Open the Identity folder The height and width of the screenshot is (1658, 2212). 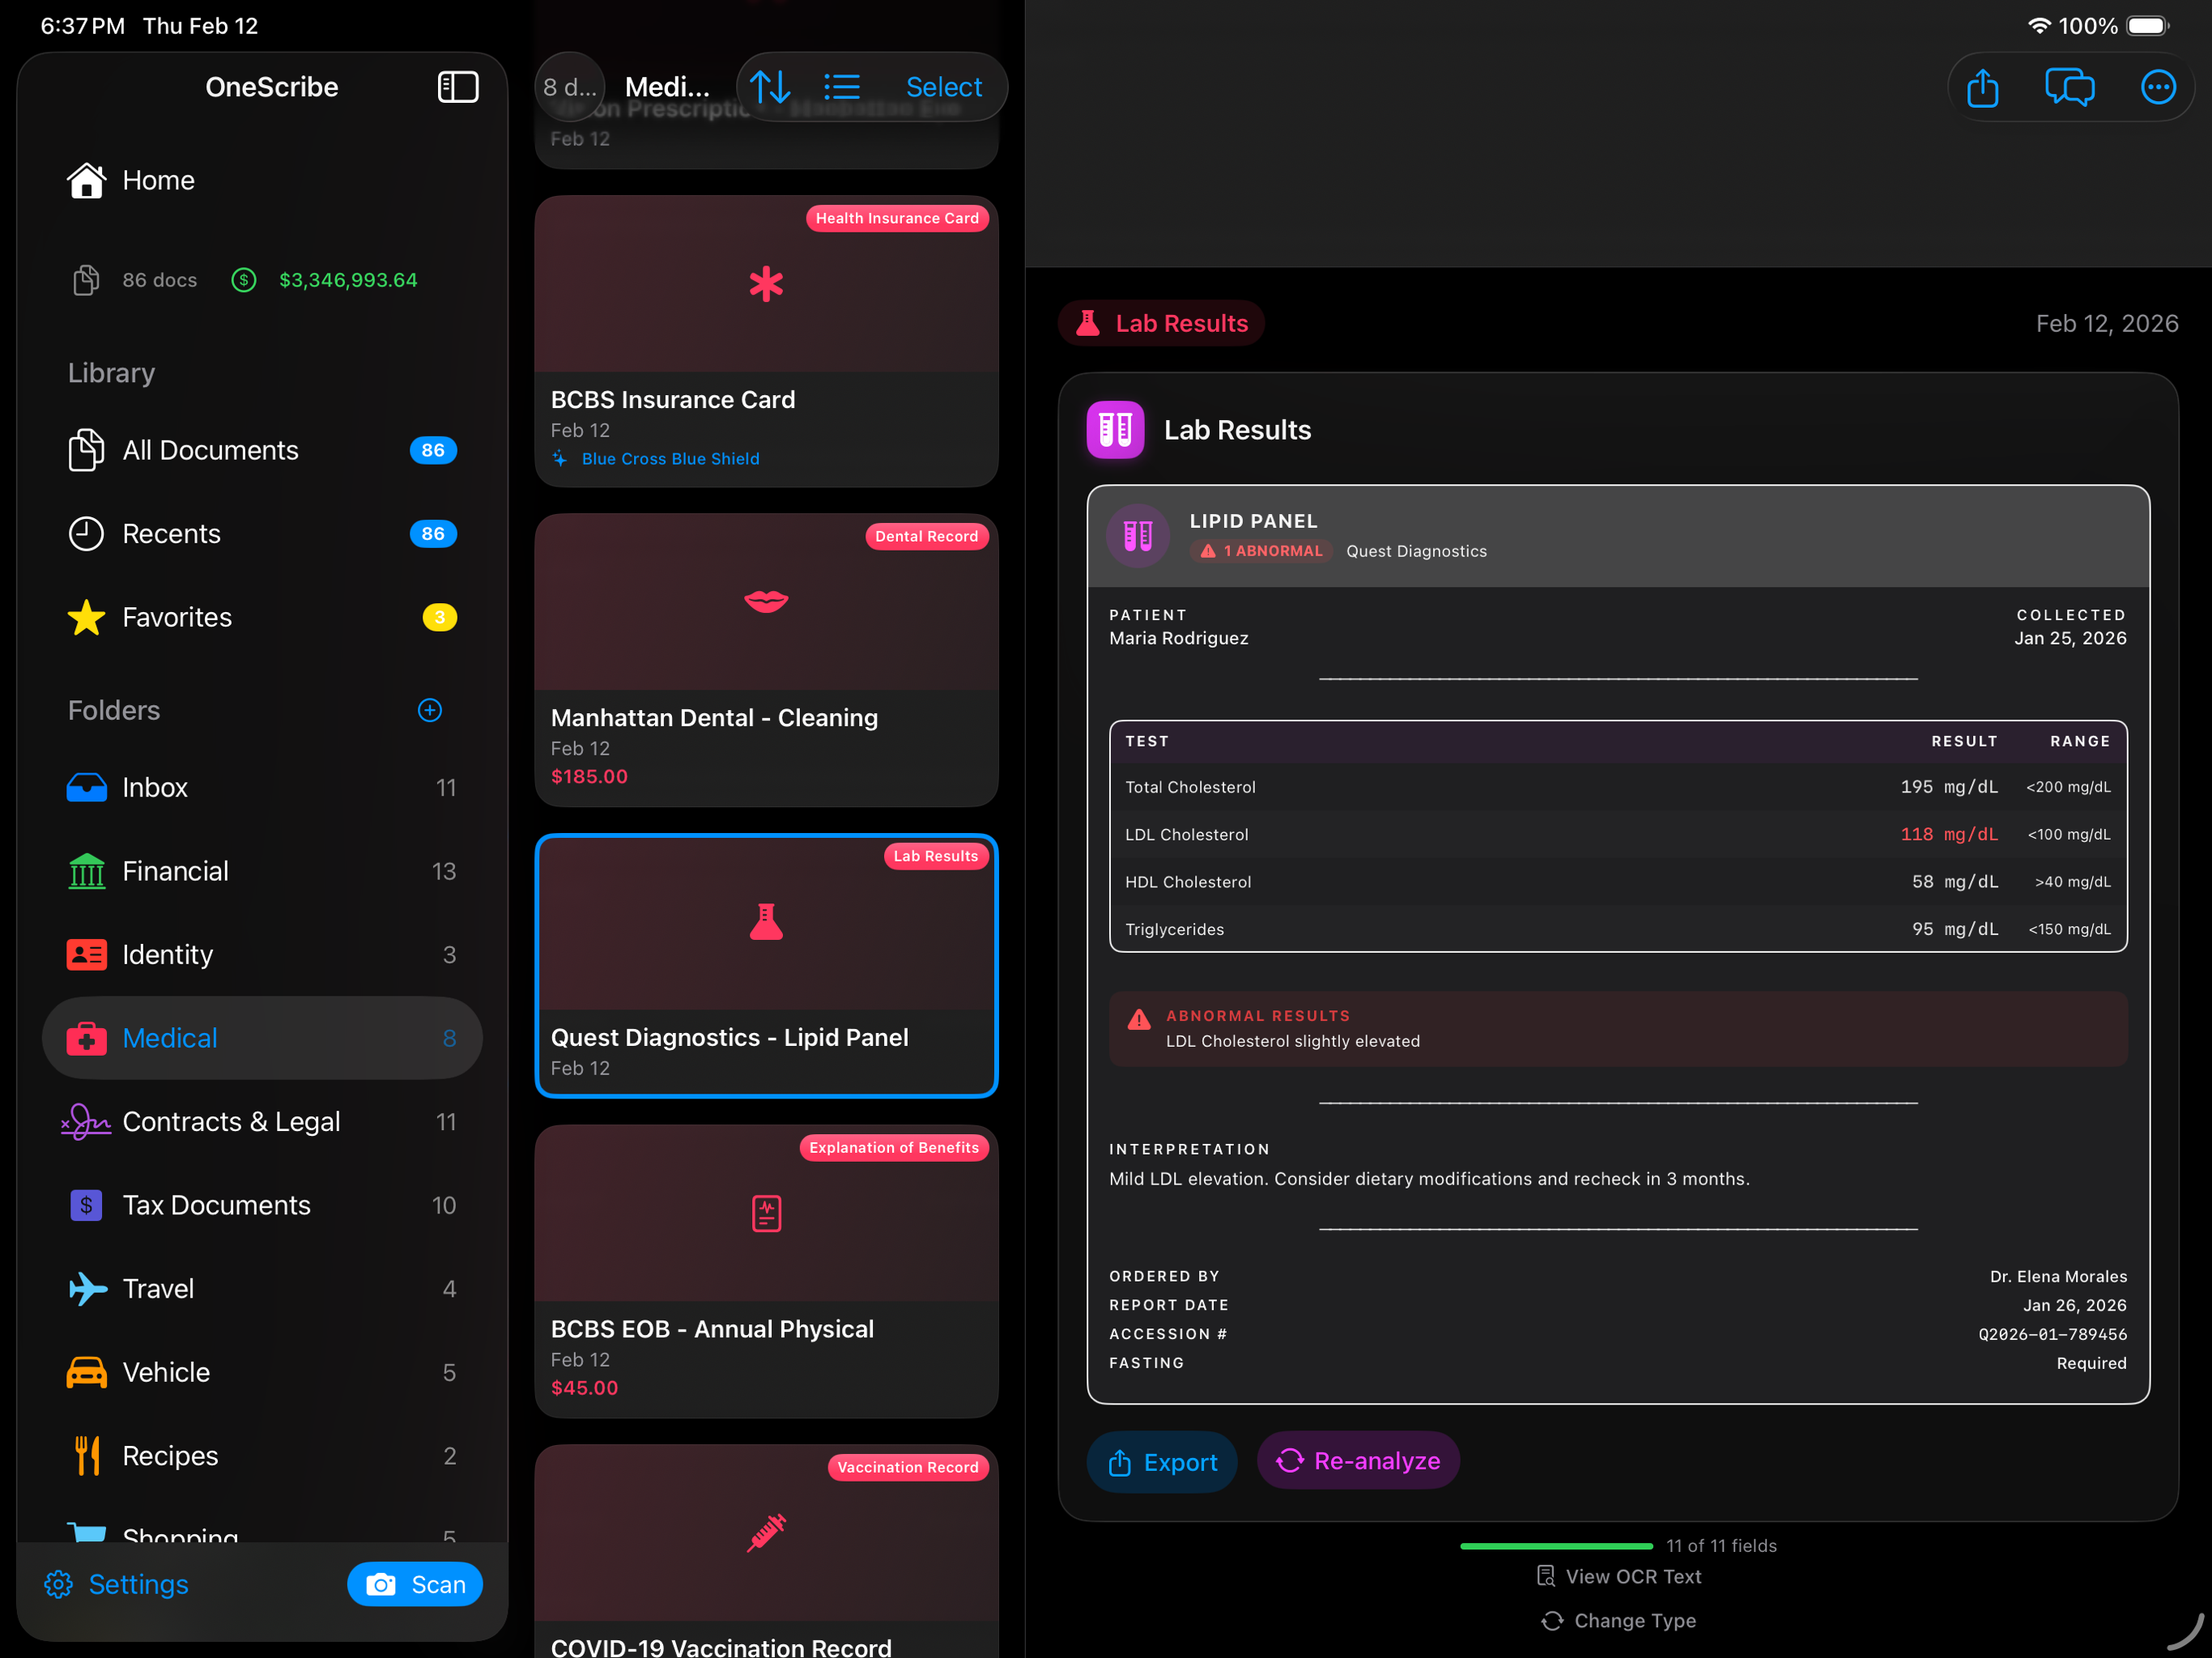[262, 955]
